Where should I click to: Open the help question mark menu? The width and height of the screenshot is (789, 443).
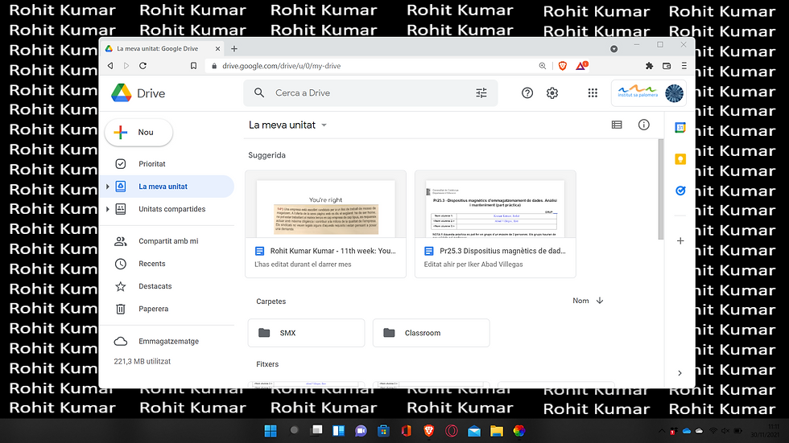tap(527, 93)
